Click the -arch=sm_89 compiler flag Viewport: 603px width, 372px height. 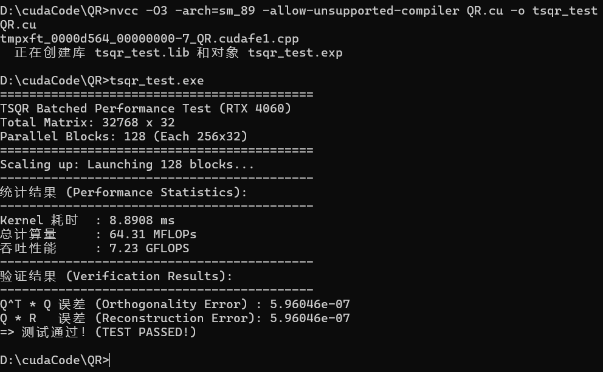207,11
